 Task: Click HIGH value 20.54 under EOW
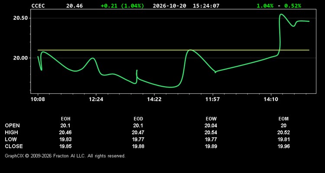pos(211,132)
